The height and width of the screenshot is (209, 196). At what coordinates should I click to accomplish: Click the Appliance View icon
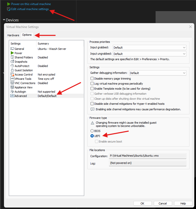coord(12,87)
